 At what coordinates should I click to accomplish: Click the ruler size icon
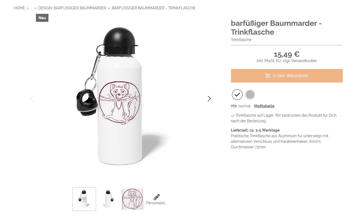pos(234,106)
